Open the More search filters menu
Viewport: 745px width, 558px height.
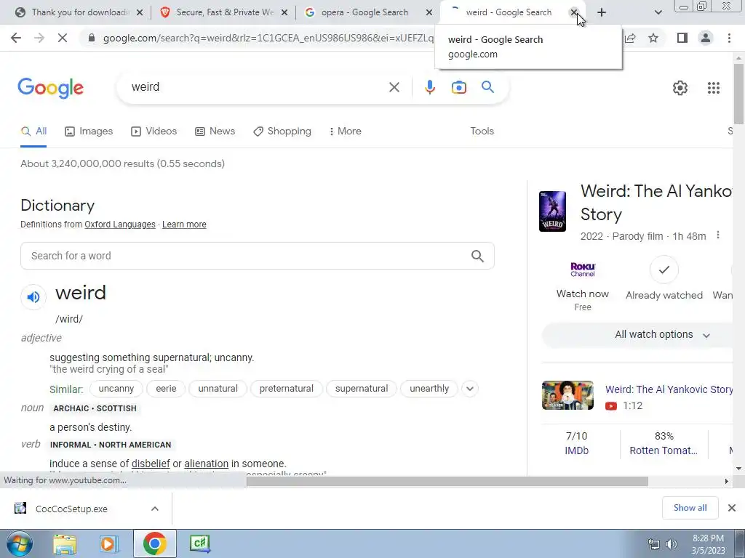point(346,131)
